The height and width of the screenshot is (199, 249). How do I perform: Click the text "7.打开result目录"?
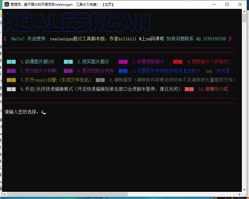tap(39, 80)
